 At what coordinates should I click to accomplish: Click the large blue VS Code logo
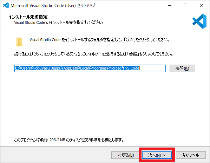tap(199, 21)
